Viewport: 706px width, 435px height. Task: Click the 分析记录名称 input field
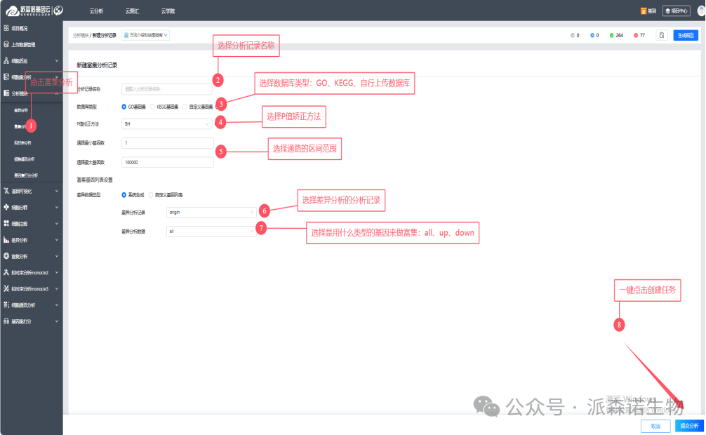point(166,89)
